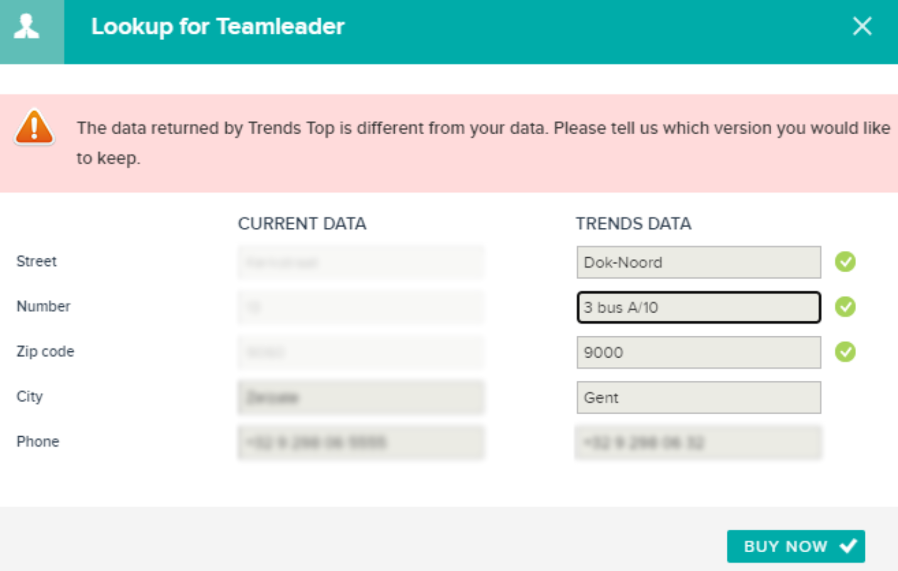Close the Lookup for Teamleader dialog
The width and height of the screenshot is (898, 571).
tap(862, 26)
